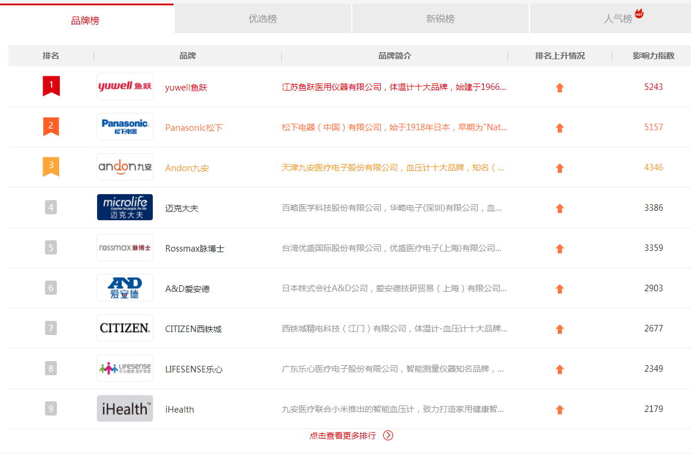Screen dimensions: 691x454
Task: Click the red rank 1 badge
Action: tap(51, 86)
